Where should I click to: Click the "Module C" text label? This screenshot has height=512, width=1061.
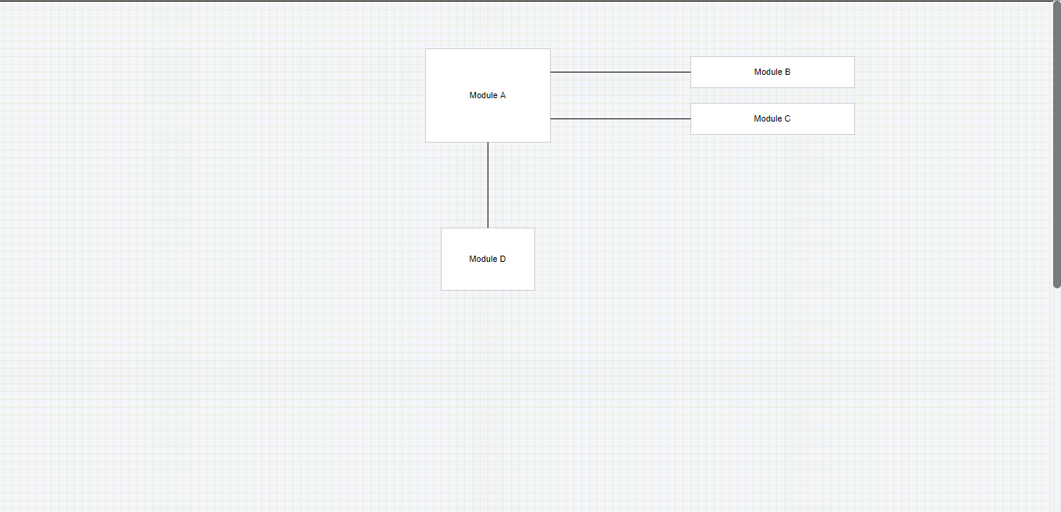tap(772, 118)
